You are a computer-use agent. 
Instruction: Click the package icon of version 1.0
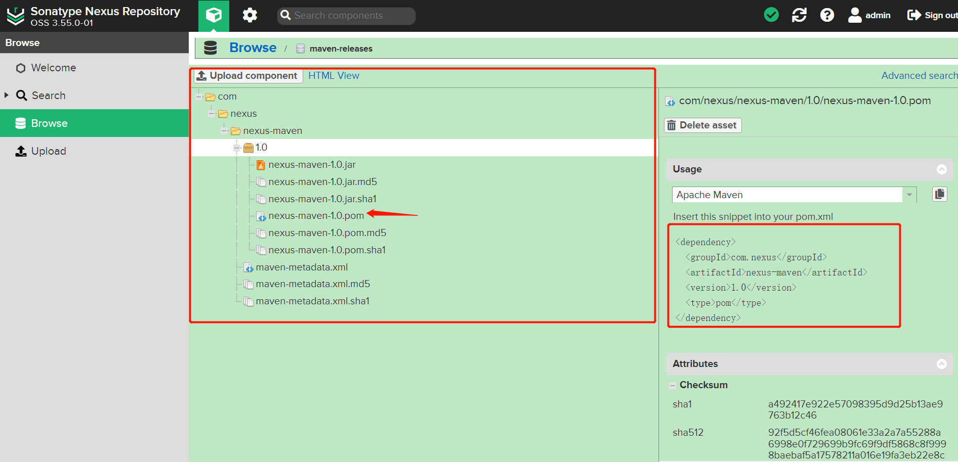(x=248, y=148)
